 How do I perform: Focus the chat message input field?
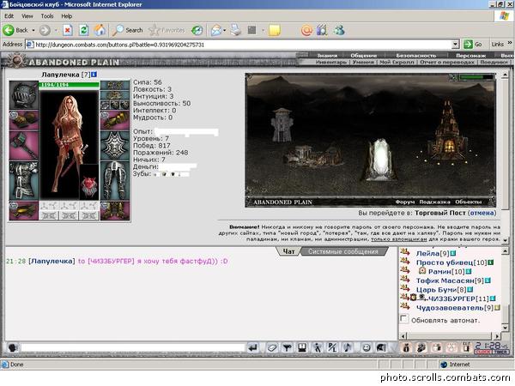[x=133, y=347]
